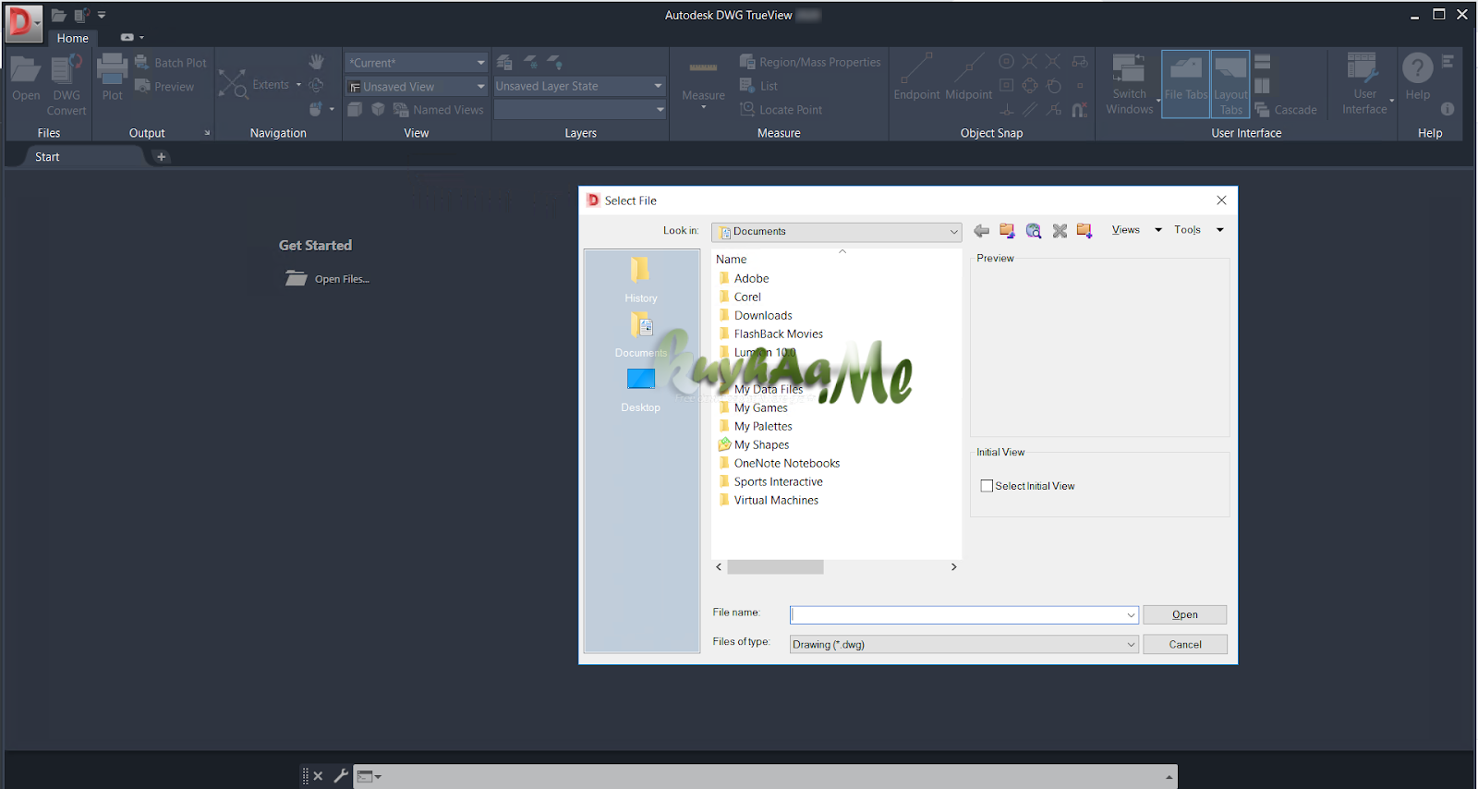Jump to History in the places sidebar
Viewport: 1478px width, 789px height.
click(640, 280)
